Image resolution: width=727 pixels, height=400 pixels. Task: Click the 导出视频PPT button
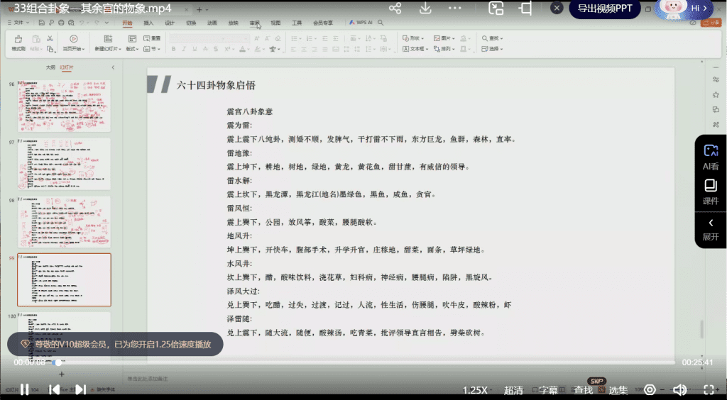(604, 9)
